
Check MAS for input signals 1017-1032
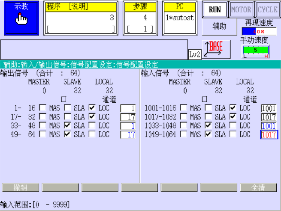pos(184,116)
